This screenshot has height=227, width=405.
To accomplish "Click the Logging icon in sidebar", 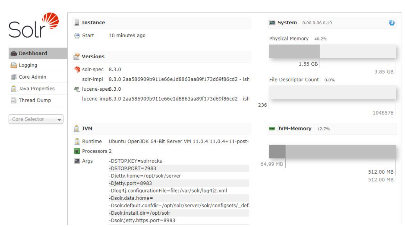I will click(x=14, y=65).
